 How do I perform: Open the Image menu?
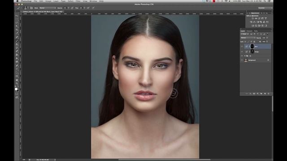48,1
